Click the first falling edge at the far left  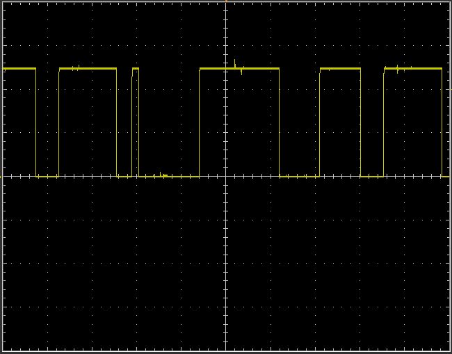click(35, 122)
